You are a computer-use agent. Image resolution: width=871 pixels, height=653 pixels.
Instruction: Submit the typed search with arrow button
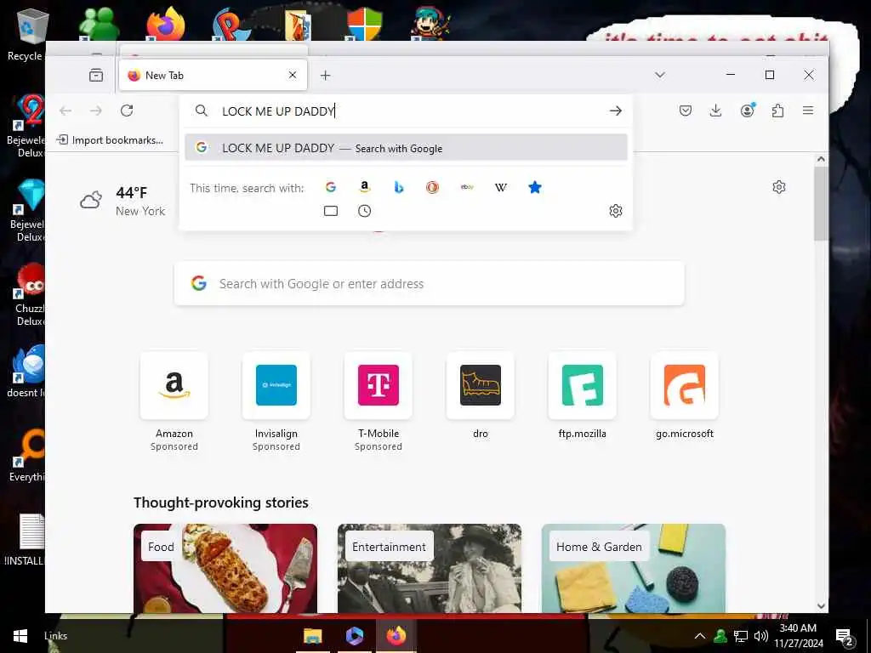[x=616, y=111]
